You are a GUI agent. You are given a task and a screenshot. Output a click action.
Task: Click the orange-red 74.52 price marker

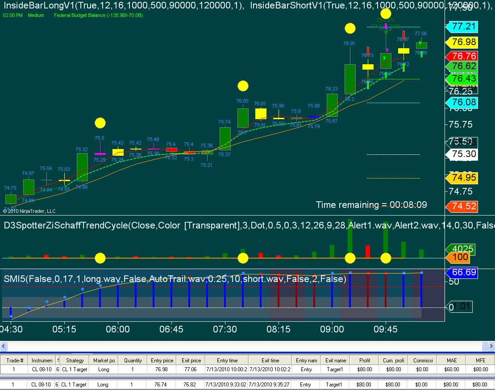[462, 207]
